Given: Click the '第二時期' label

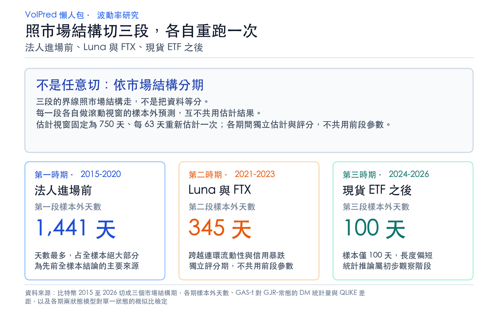Looking at the screenshot, I should click(205, 174).
